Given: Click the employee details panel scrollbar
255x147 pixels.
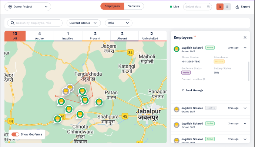Looking at the screenshot, I should tap(249, 71).
